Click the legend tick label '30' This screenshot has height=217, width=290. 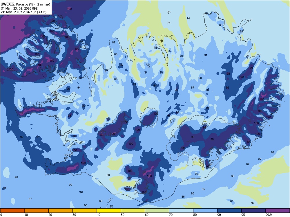[x=74, y=215]
